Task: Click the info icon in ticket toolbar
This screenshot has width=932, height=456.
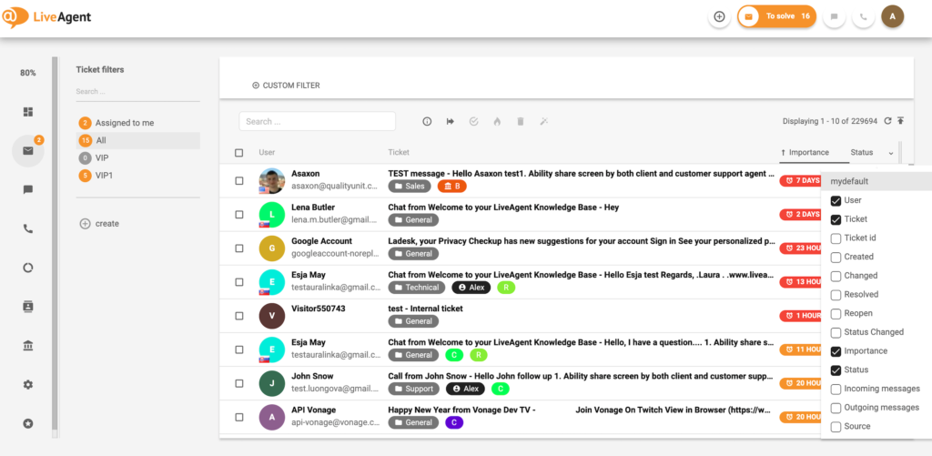Action: point(427,121)
